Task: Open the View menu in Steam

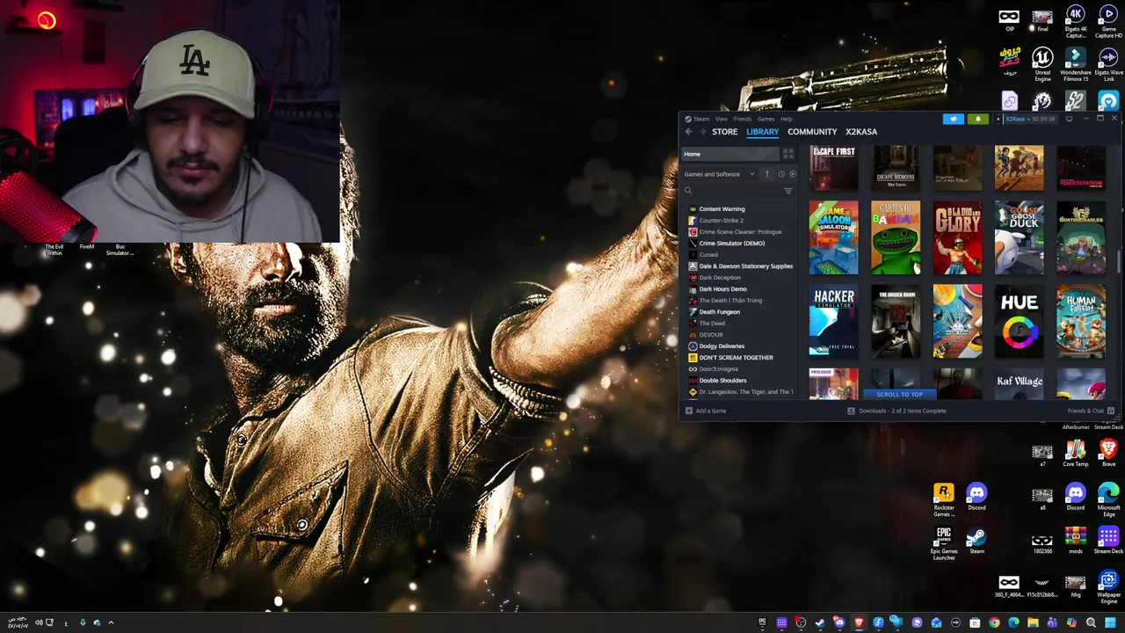Action: point(721,119)
